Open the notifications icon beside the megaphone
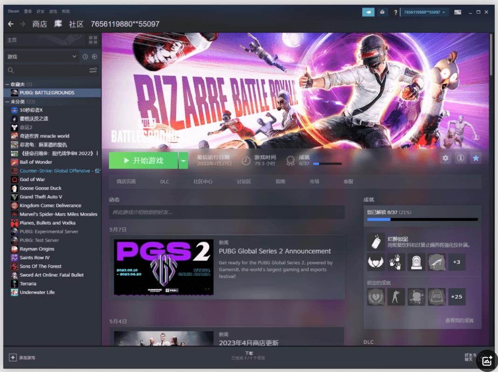The image size is (498, 372). (382, 12)
